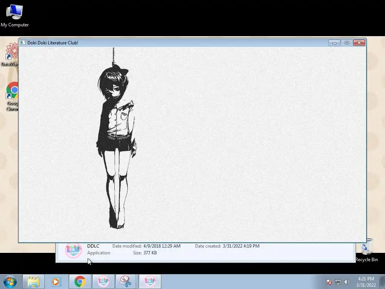Screen dimensions: 385x289
Task: Click the Show desktop strip at taskbar end
Action: (x=382, y=281)
